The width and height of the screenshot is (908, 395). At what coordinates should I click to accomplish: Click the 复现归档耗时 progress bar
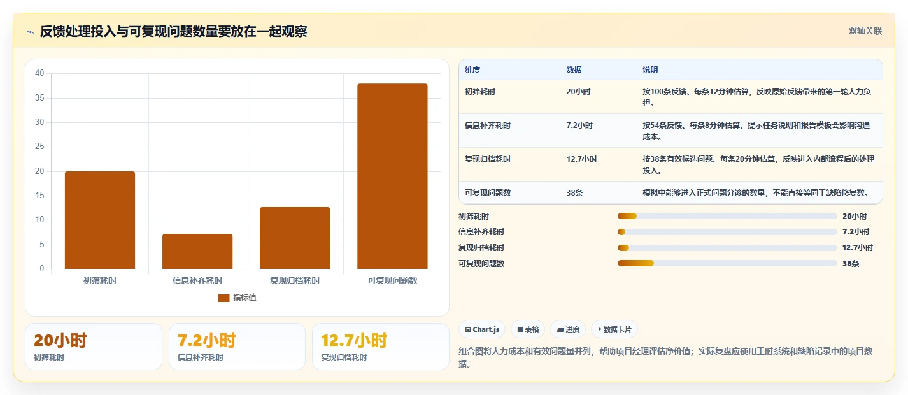[x=727, y=248]
